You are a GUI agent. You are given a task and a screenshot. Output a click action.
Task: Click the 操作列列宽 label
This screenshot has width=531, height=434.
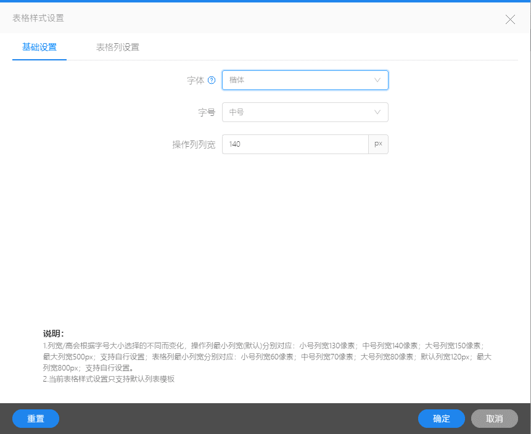(x=194, y=144)
